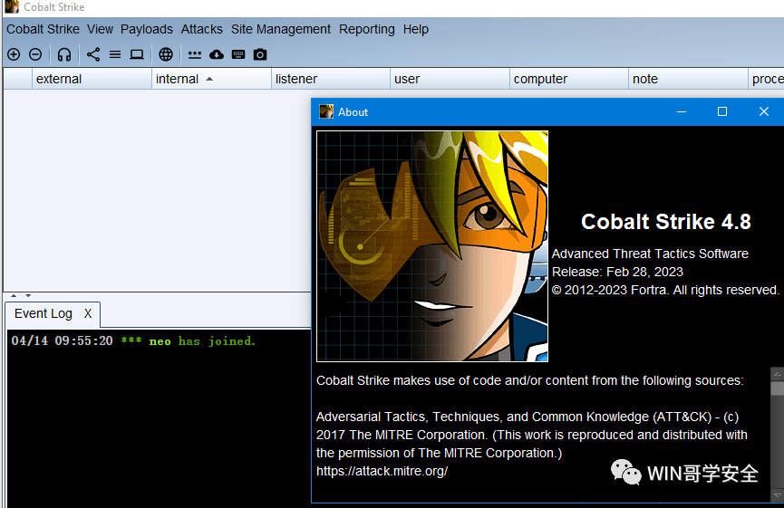Click the https://attack.mitre.org/ link text
Screen dimensions: 784x508
click(x=382, y=471)
